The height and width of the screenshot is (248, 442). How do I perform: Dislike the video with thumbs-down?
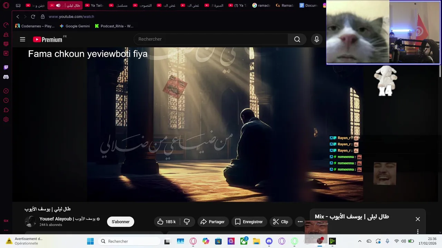point(187,222)
